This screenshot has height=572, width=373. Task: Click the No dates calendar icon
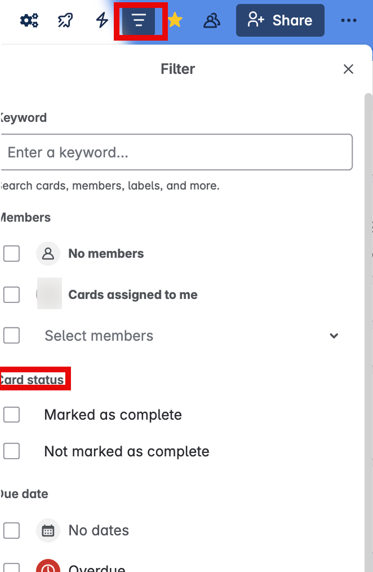point(48,531)
